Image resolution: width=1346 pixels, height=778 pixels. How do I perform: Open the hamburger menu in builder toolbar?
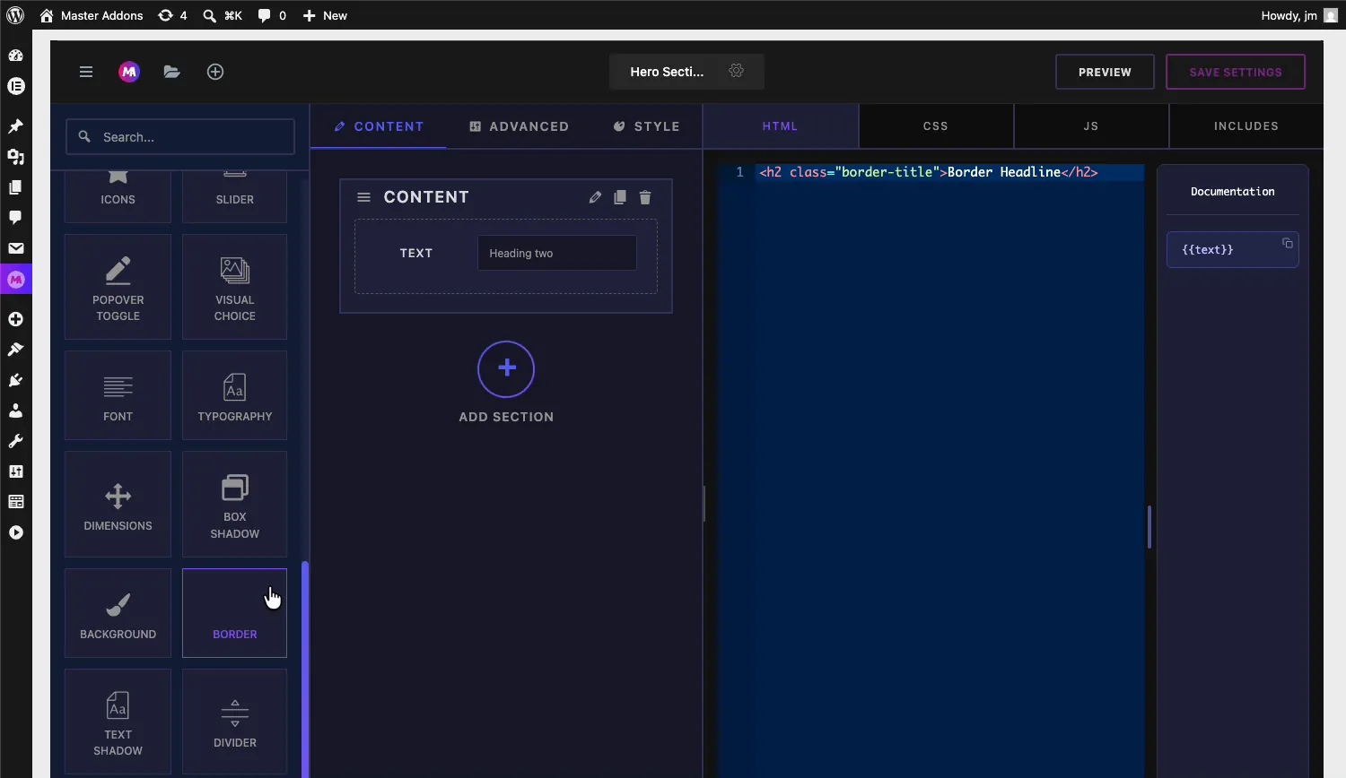pyautogui.click(x=86, y=72)
